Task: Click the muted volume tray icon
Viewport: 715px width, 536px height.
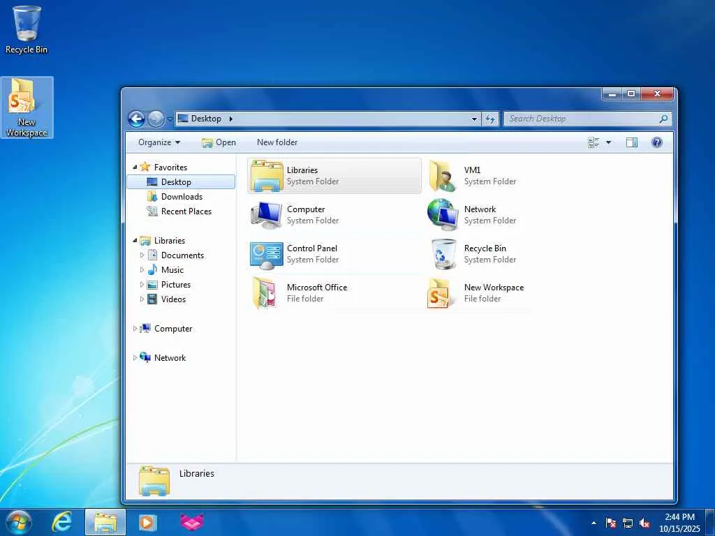Action: tap(644, 523)
